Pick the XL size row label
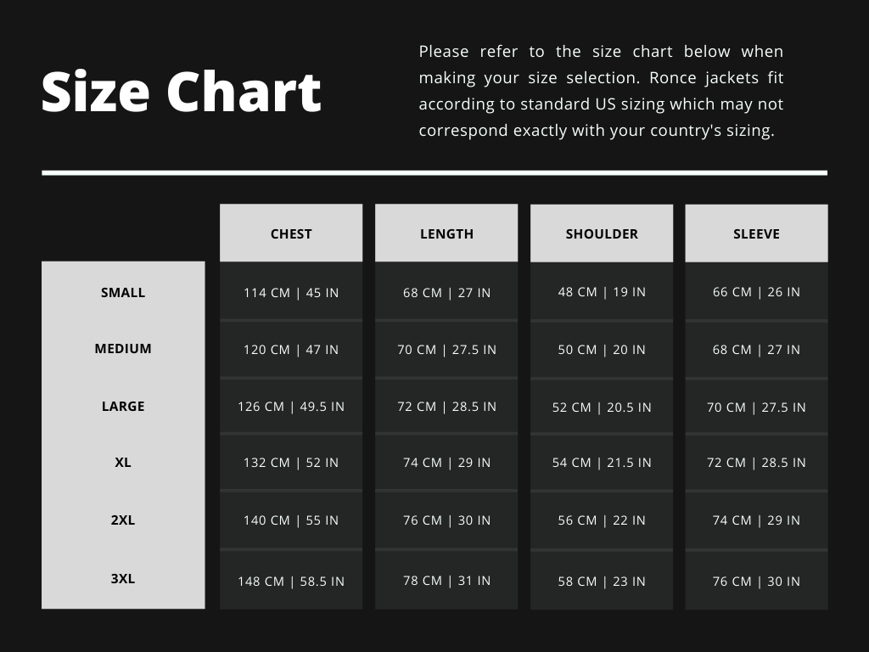 point(123,463)
